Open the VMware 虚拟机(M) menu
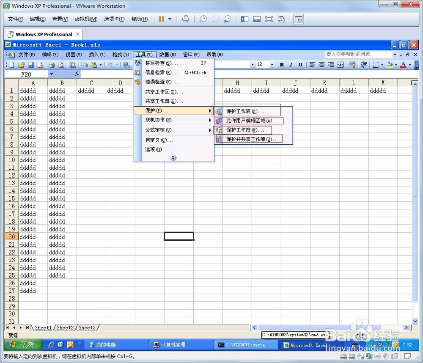This screenshot has height=363, width=423. pyautogui.click(x=86, y=19)
